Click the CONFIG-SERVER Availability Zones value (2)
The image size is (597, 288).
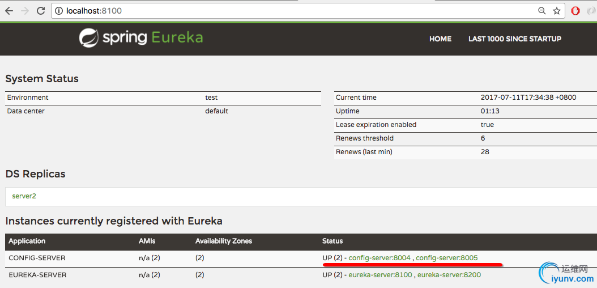coord(199,258)
